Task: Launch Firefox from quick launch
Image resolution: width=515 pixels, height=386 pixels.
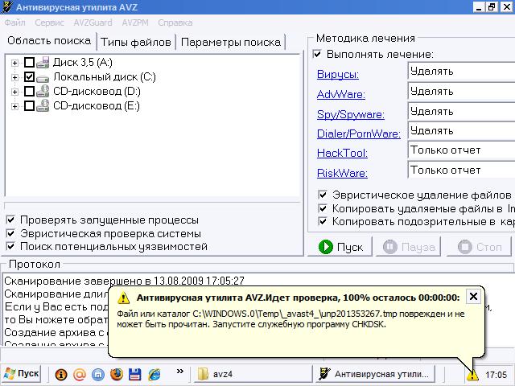Action: tap(116, 374)
